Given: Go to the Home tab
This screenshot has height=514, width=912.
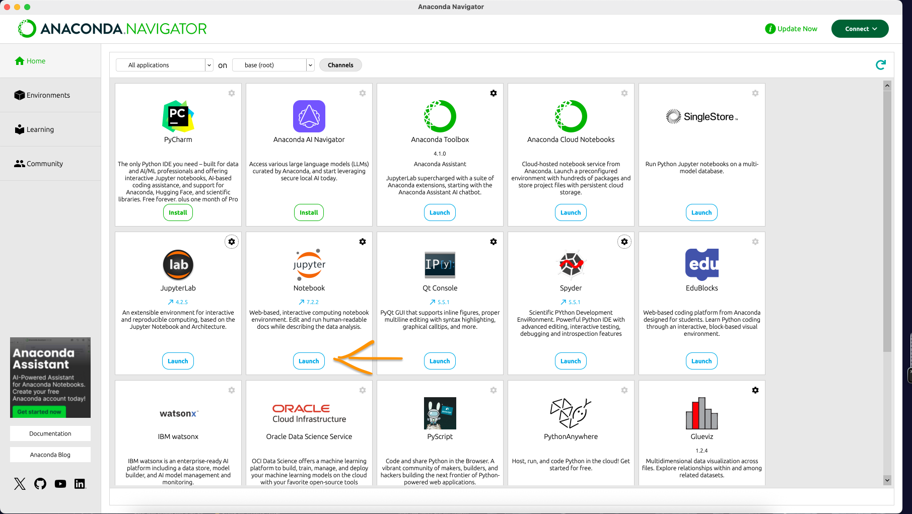Looking at the screenshot, I should click(50, 61).
